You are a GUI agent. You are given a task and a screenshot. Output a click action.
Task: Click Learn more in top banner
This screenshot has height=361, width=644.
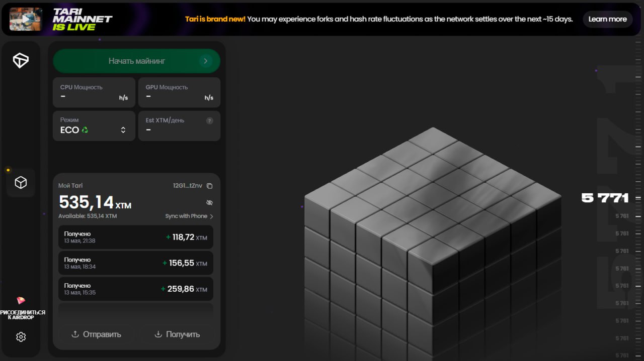(608, 19)
